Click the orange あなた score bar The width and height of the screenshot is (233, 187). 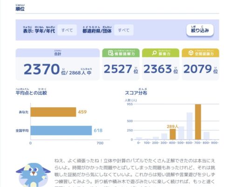point(53,112)
